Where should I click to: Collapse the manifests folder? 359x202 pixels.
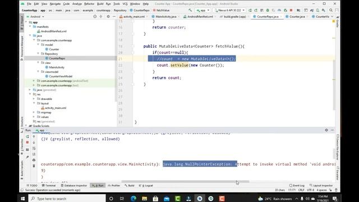[30, 26]
